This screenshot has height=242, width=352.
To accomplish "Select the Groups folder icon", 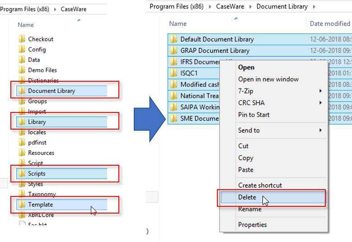I will (x=22, y=101).
